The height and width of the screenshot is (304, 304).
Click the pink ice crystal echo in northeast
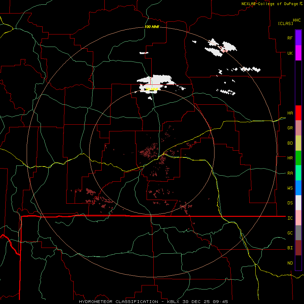tap(223, 49)
